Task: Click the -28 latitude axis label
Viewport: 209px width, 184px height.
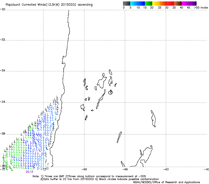Action: click(3, 134)
